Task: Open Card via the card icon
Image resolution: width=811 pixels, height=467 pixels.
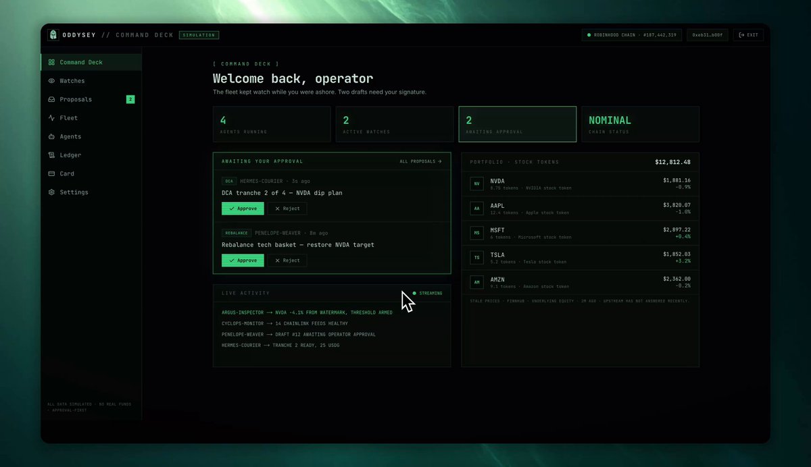Action: (51, 173)
